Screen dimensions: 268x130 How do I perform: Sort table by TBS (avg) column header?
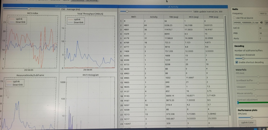(x=174, y=17)
